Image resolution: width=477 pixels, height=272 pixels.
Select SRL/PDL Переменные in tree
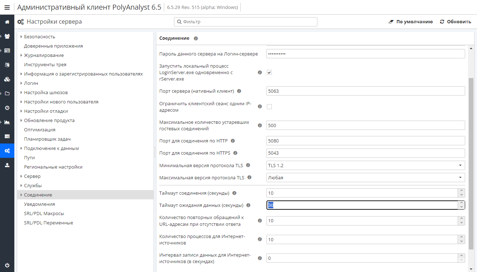pyautogui.click(x=48, y=223)
